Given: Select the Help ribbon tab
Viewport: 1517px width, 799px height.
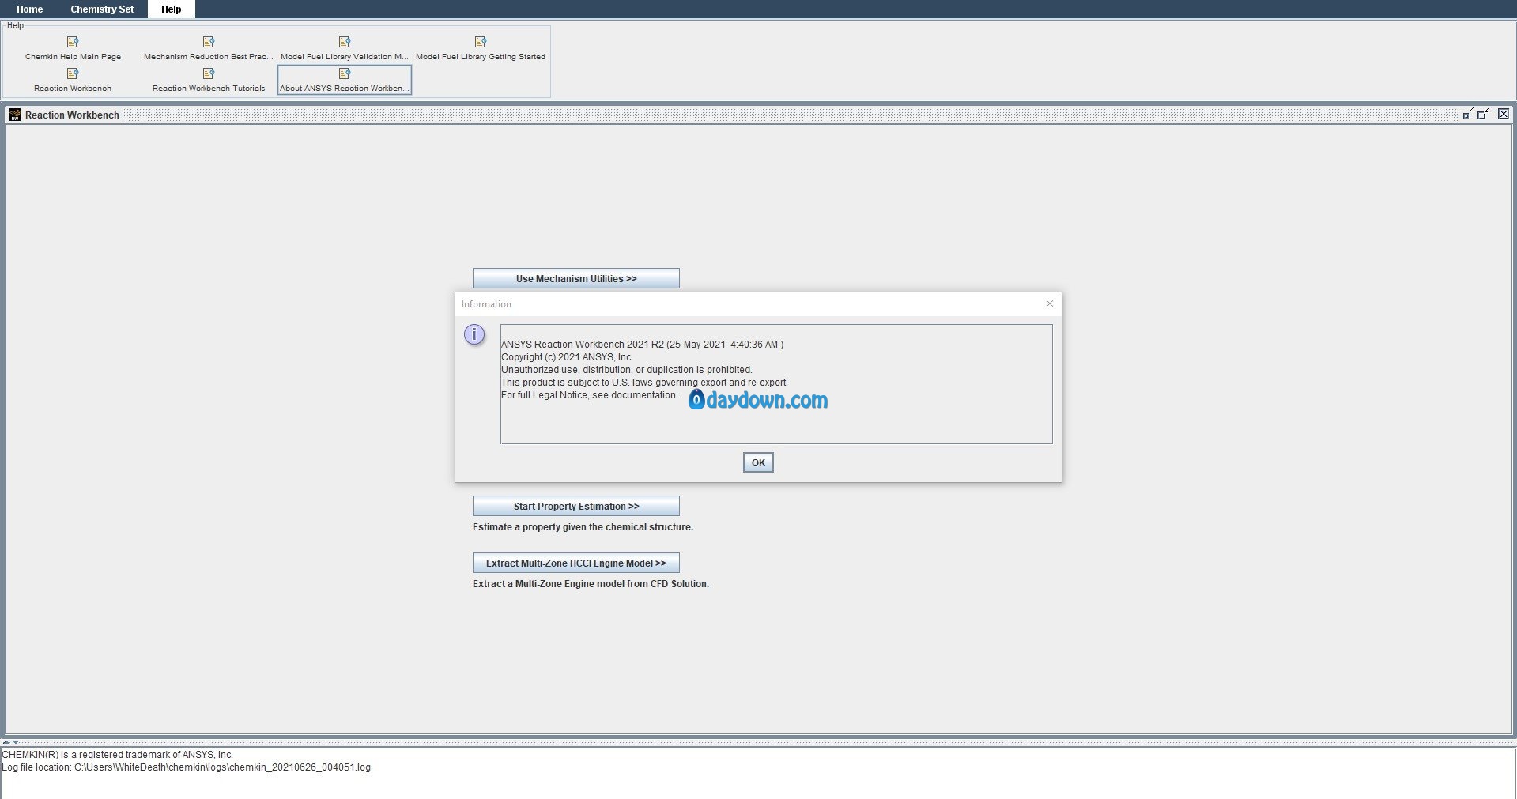Looking at the screenshot, I should pos(171,9).
